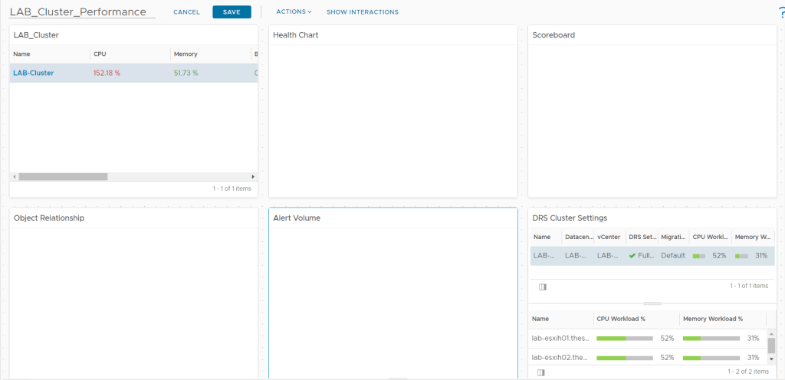Save the dashboard

(x=232, y=12)
